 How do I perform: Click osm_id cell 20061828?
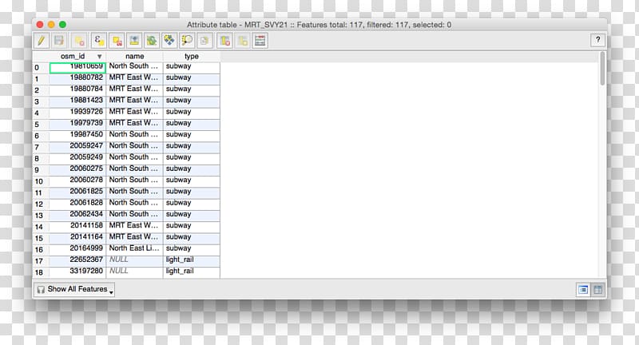pyautogui.click(x=77, y=204)
